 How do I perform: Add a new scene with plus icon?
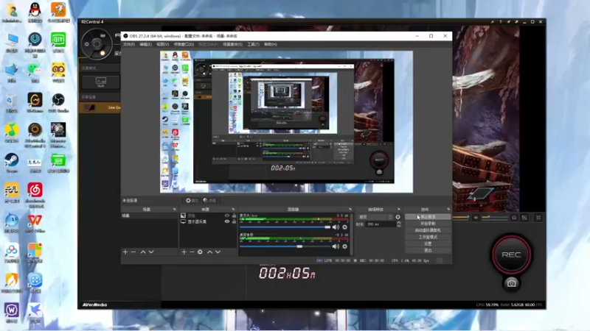click(x=125, y=252)
